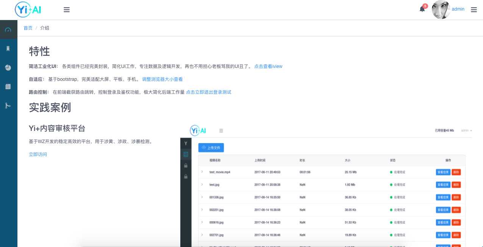Click the lock icon in the demo's sidebar

click(x=186, y=166)
